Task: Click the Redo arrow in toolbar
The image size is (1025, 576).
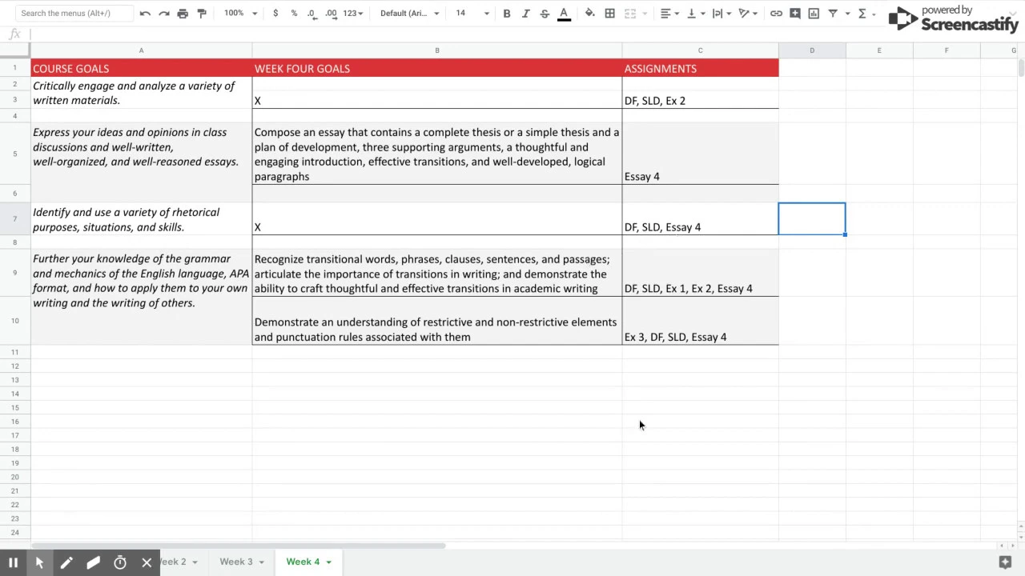Action: point(164,14)
